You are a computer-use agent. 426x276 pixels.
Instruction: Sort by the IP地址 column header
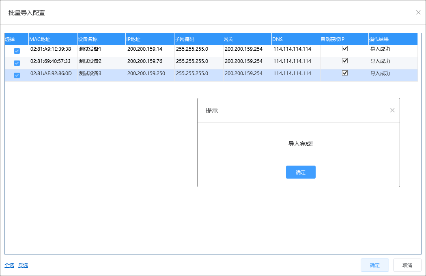coord(150,39)
